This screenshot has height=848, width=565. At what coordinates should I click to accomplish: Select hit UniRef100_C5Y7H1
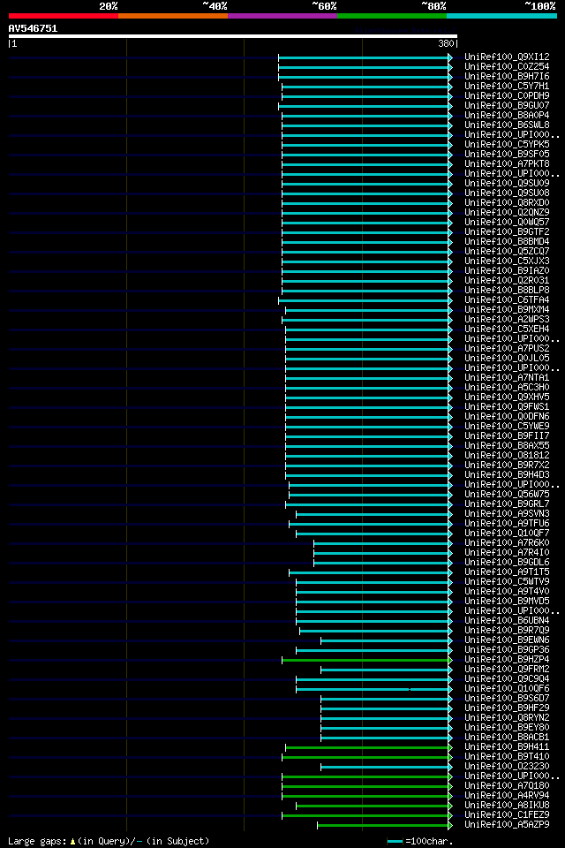(507, 86)
